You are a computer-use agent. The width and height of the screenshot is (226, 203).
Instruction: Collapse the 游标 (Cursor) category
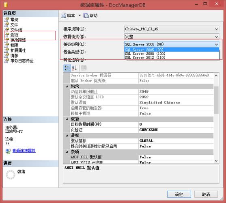(67, 135)
